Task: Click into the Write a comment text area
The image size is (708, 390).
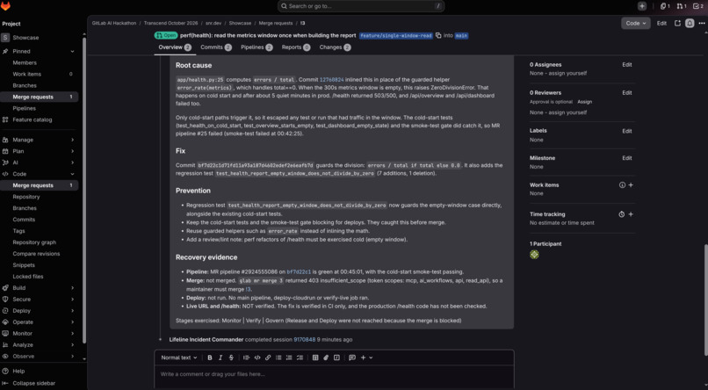Action: 334,377
